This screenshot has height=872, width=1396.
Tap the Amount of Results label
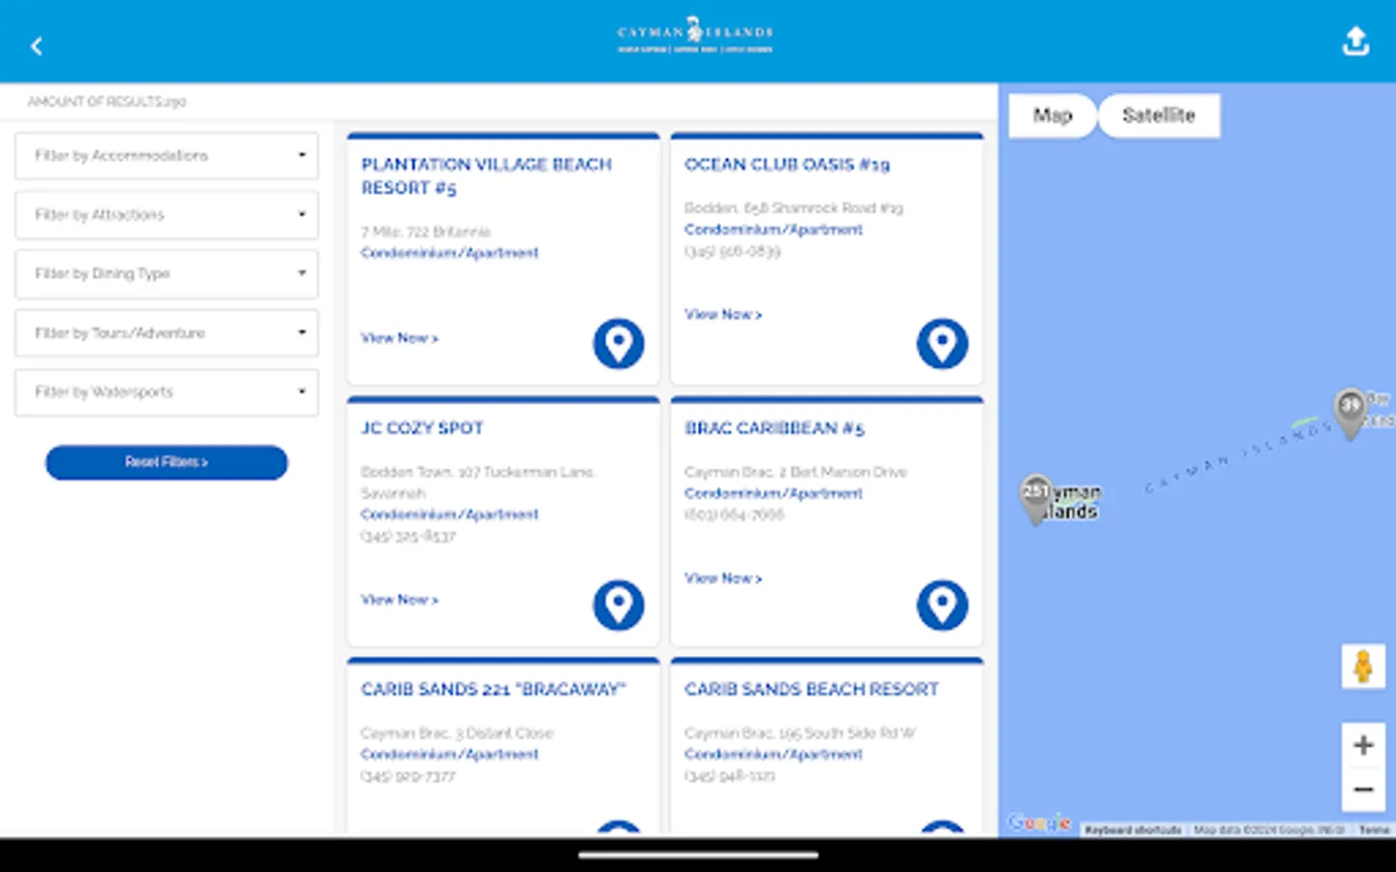[x=107, y=102]
